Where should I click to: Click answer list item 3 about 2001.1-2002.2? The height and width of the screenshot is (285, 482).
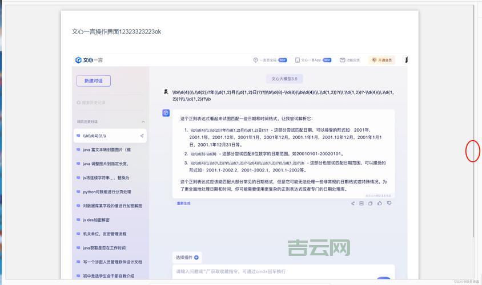[284, 166]
